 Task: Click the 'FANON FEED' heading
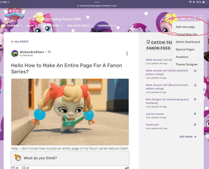point(158,48)
